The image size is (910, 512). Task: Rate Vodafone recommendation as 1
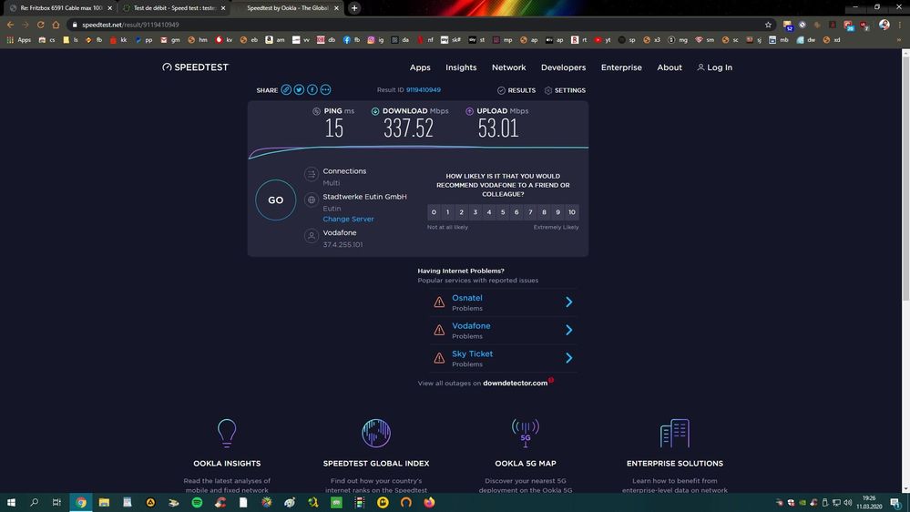pos(447,212)
